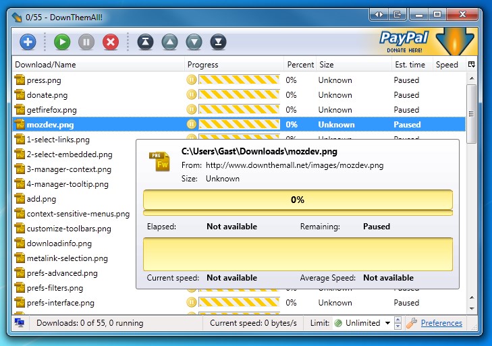The width and height of the screenshot is (492, 346).
Task: Click paused status icon for getfirefox.png
Action: (192, 109)
